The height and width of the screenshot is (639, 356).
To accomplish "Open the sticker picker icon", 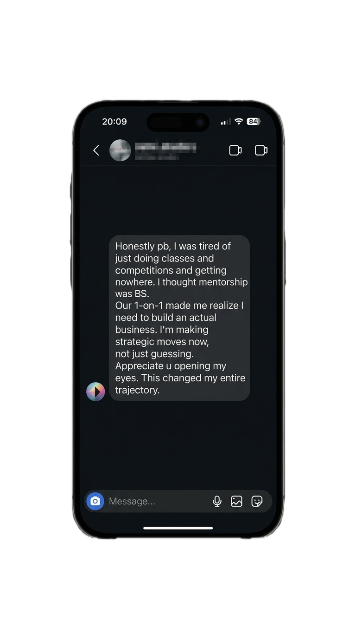I will coord(257,501).
